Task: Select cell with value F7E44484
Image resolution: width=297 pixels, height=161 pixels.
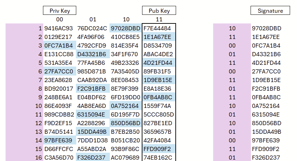Action: 158,28
